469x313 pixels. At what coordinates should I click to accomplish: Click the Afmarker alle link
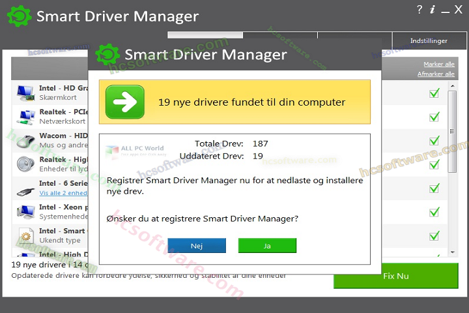pos(436,74)
